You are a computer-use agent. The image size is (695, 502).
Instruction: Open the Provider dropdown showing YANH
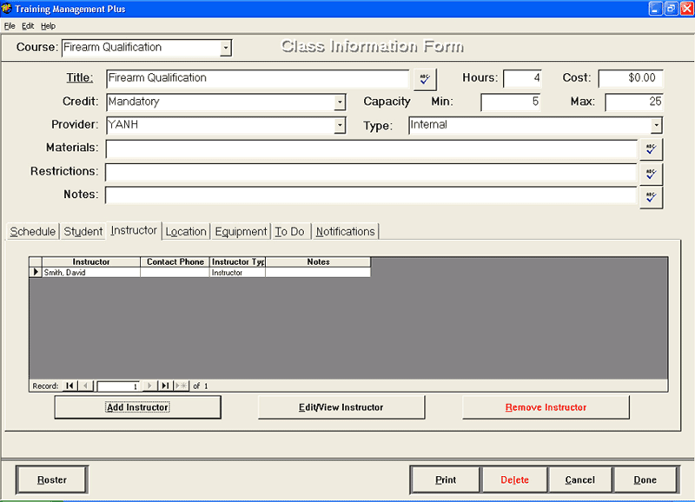tap(340, 125)
